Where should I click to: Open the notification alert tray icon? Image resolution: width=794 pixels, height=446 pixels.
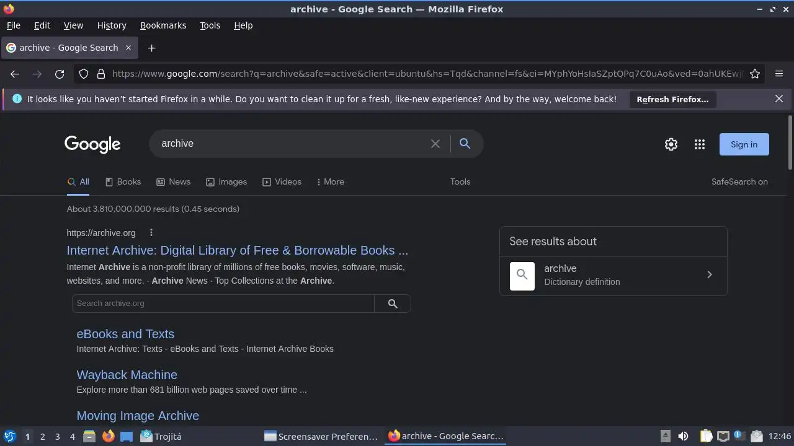click(738, 436)
